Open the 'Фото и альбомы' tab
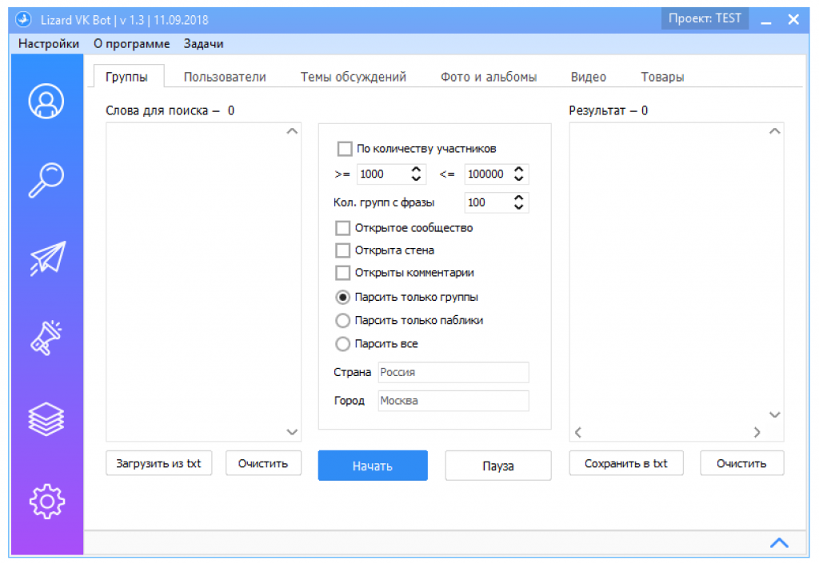 coord(489,78)
